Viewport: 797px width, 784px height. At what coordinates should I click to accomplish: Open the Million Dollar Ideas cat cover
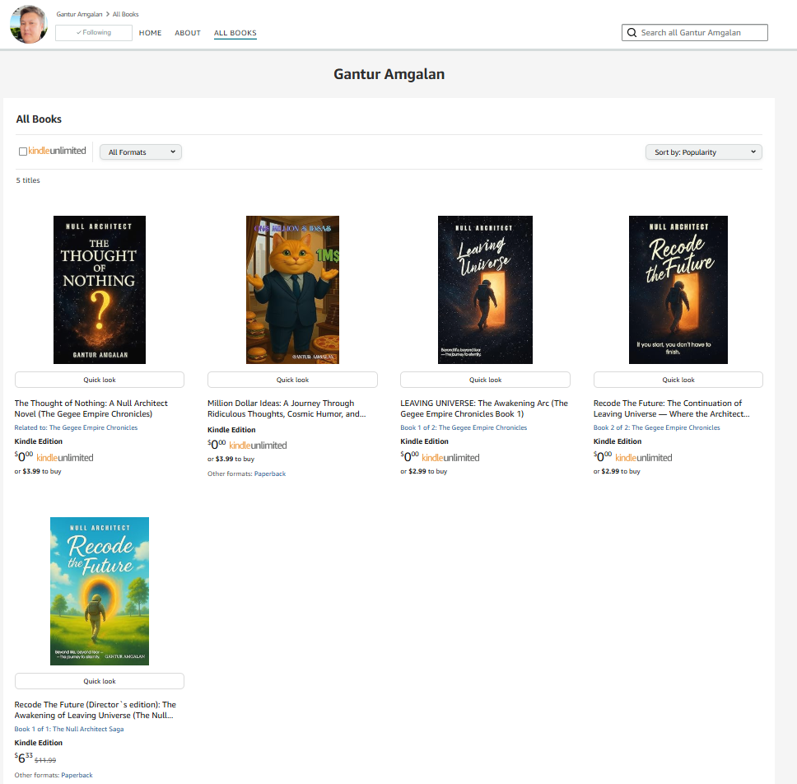(x=292, y=290)
